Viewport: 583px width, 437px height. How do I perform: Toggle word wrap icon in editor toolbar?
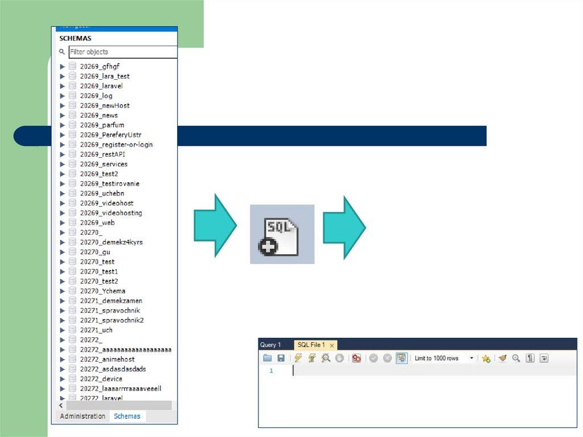(544, 358)
